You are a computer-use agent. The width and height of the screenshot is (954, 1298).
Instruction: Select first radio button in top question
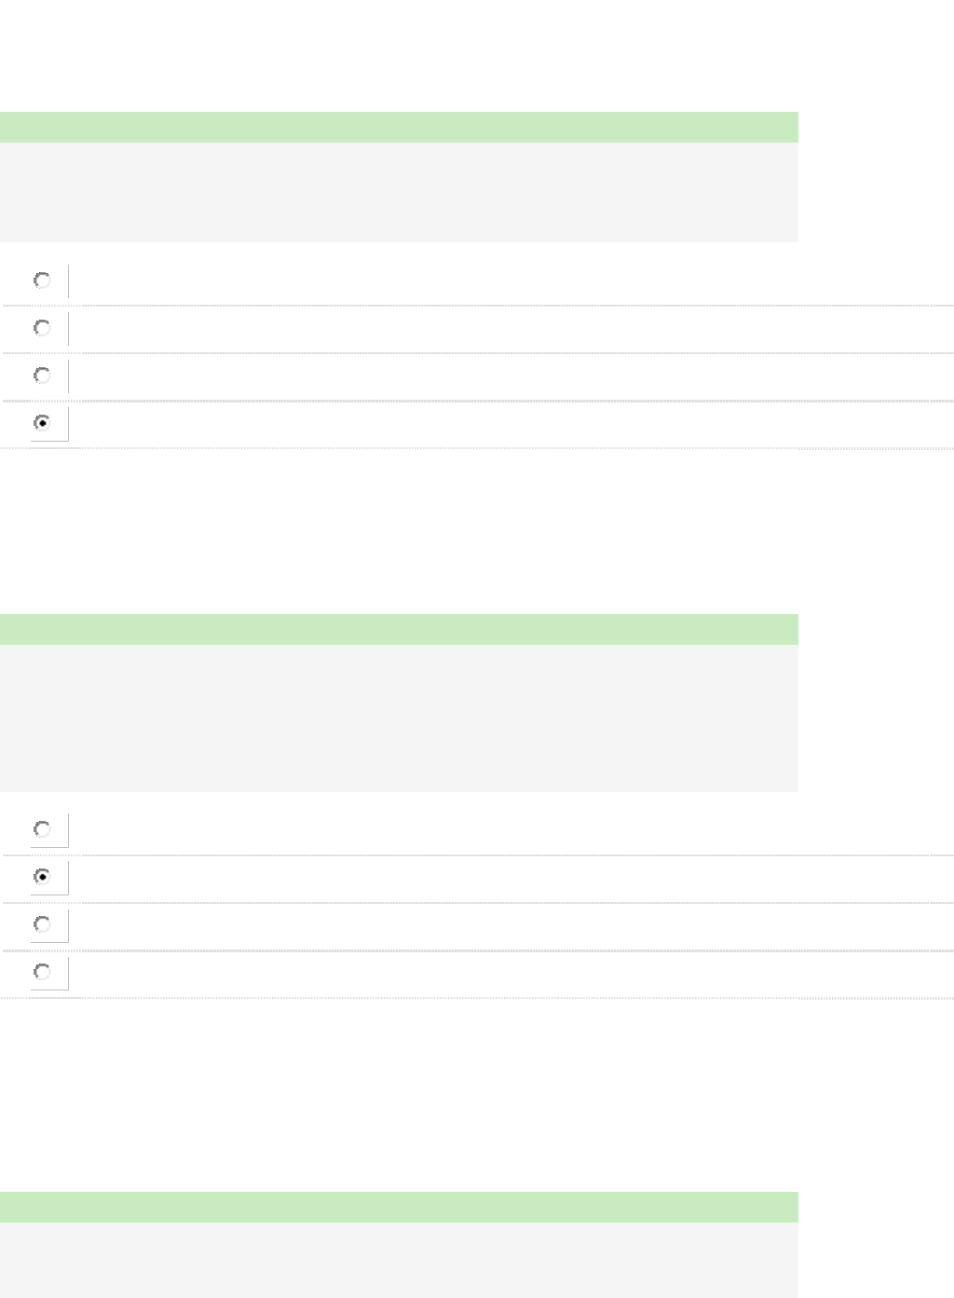pos(42,280)
